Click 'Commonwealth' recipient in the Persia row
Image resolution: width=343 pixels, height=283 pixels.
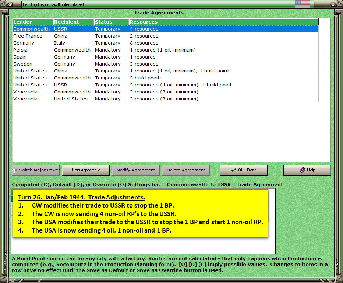[x=74, y=50]
